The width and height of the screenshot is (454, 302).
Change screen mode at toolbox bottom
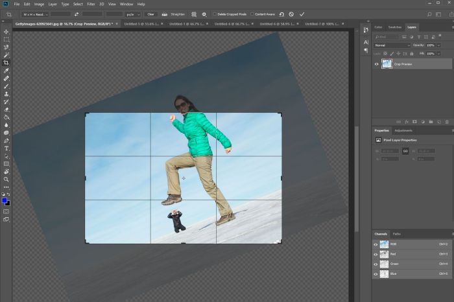coord(6,220)
